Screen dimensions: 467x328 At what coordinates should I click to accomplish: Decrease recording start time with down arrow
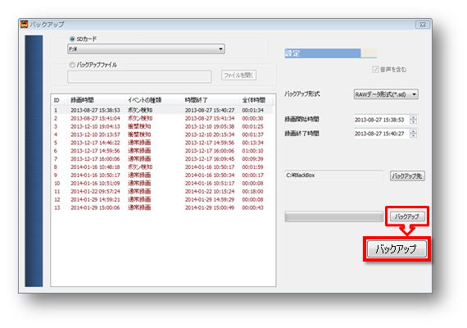[413, 122]
